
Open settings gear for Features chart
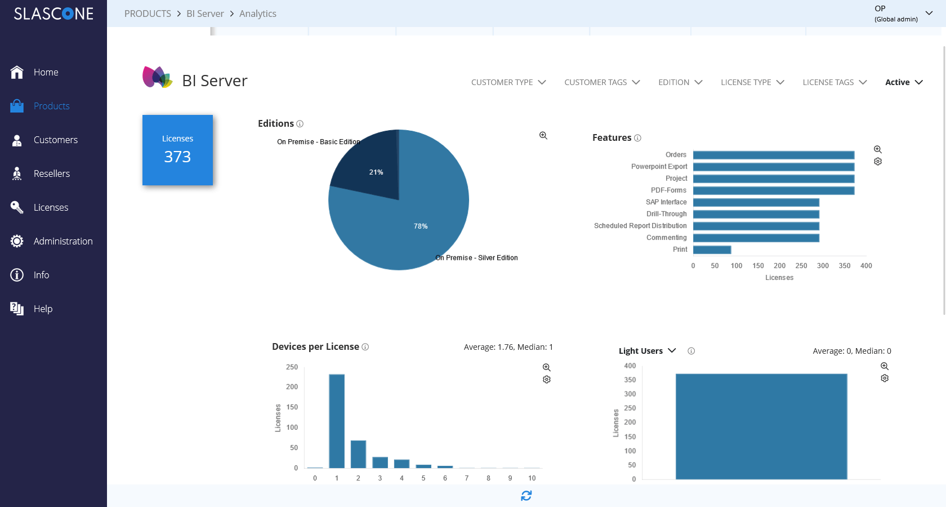pos(878,162)
